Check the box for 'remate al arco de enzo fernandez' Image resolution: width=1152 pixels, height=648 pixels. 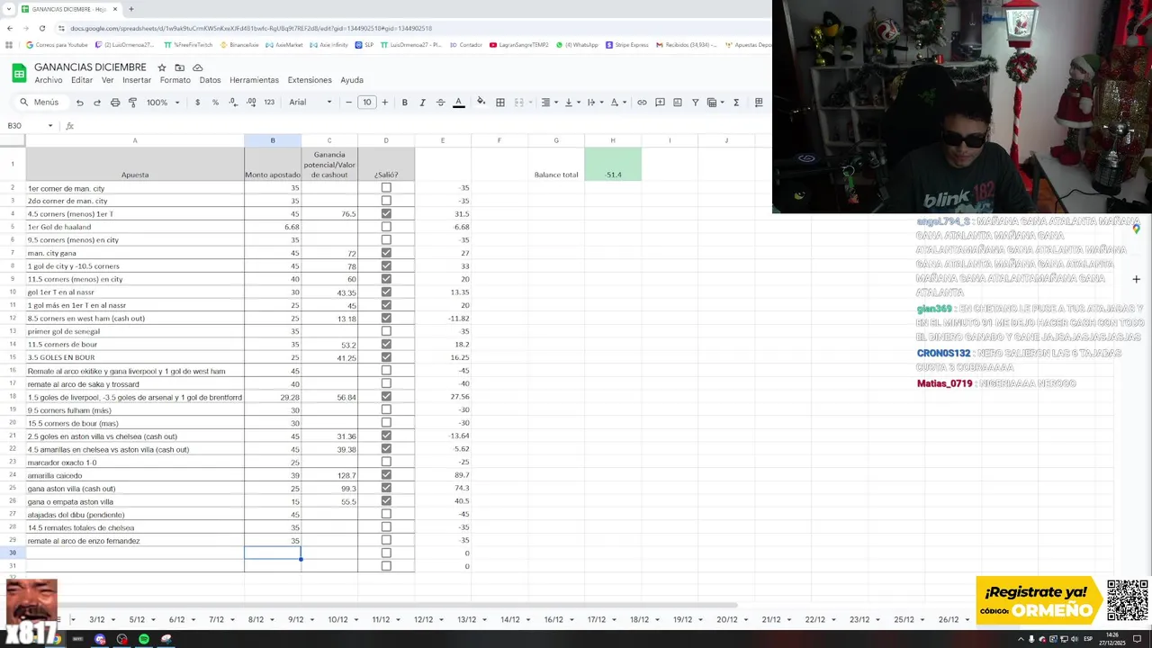click(x=386, y=541)
